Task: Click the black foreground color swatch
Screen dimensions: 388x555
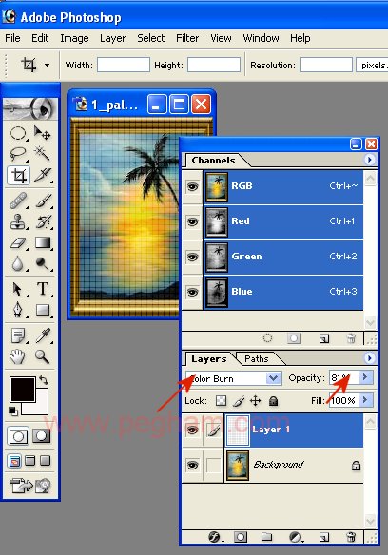Action: pos(23,390)
